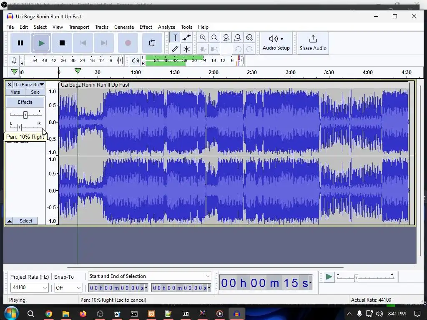
Task: Open the Analyze menu
Action: (x=166, y=27)
